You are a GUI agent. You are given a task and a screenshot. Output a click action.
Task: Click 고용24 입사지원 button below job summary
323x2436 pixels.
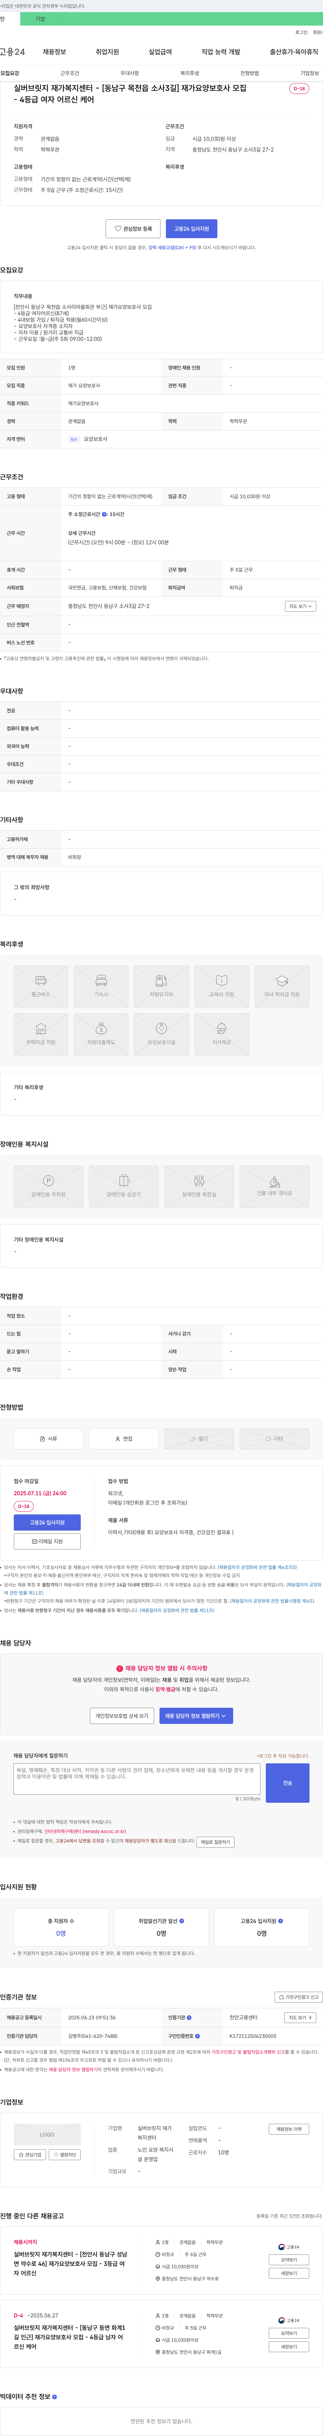(192, 229)
